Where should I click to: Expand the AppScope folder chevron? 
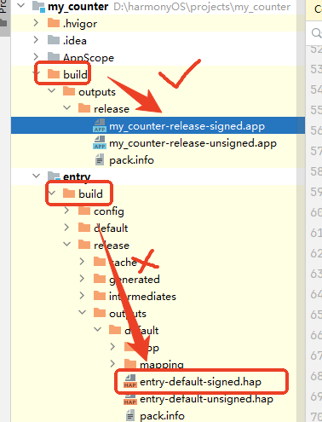tap(36, 57)
